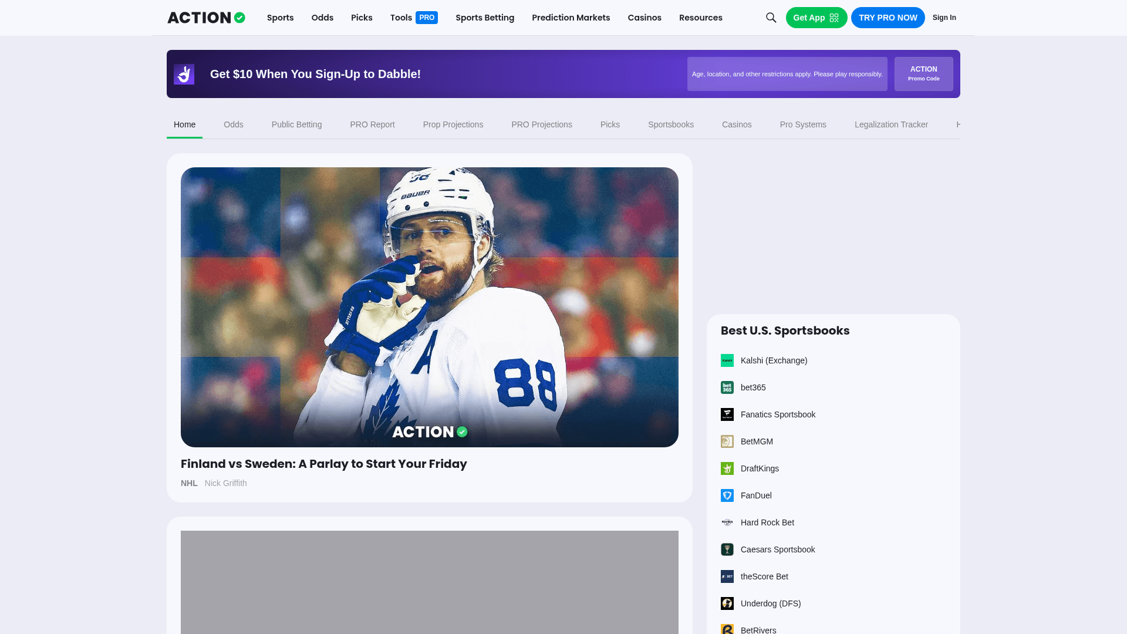Open the Tools PRO dropdown menu
The image size is (1127, 634).
[x=413, y=18]
